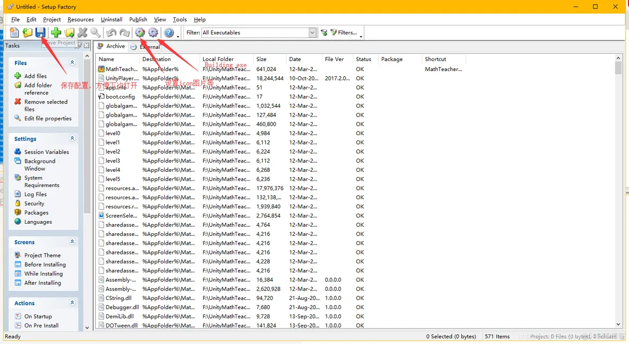Click the file list vertical scrollbar
The height and width of the screenshot is (344, 629).
click(x=618, y=191)
